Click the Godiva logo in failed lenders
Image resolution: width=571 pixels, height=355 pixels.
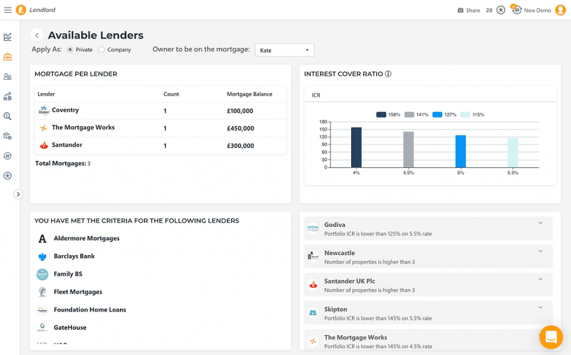313,228
